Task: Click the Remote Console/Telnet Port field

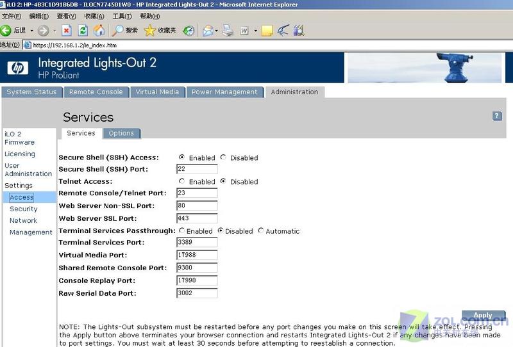Action: click(197, 193)
